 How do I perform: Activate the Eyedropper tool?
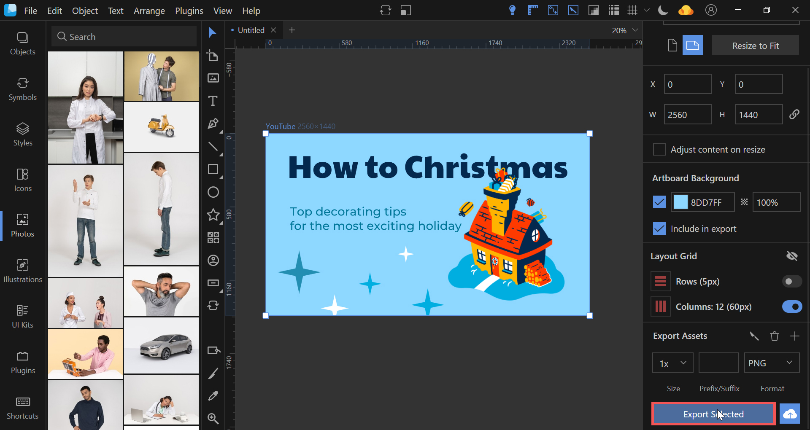(213, 395)
